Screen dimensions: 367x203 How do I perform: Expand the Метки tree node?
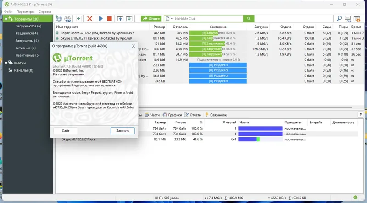pos(6,63)
